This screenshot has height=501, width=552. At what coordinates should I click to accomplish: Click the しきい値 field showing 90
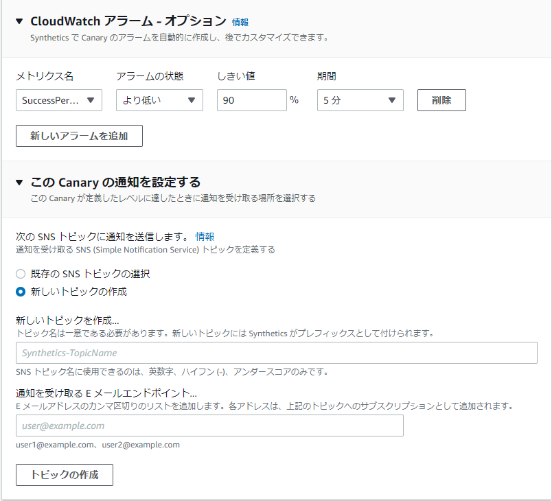click(x=252, y=100)
